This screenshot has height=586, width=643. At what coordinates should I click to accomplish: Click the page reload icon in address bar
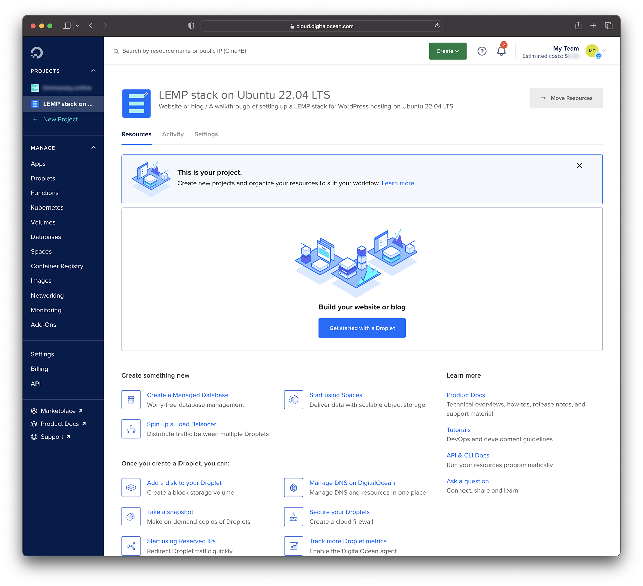437,26
